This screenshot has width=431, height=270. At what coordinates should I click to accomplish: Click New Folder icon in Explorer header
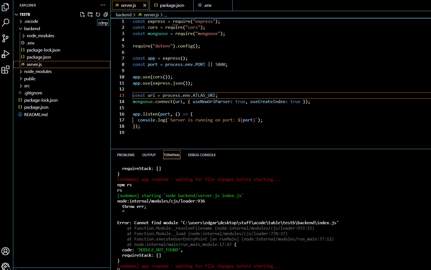[x=90, y=14]
